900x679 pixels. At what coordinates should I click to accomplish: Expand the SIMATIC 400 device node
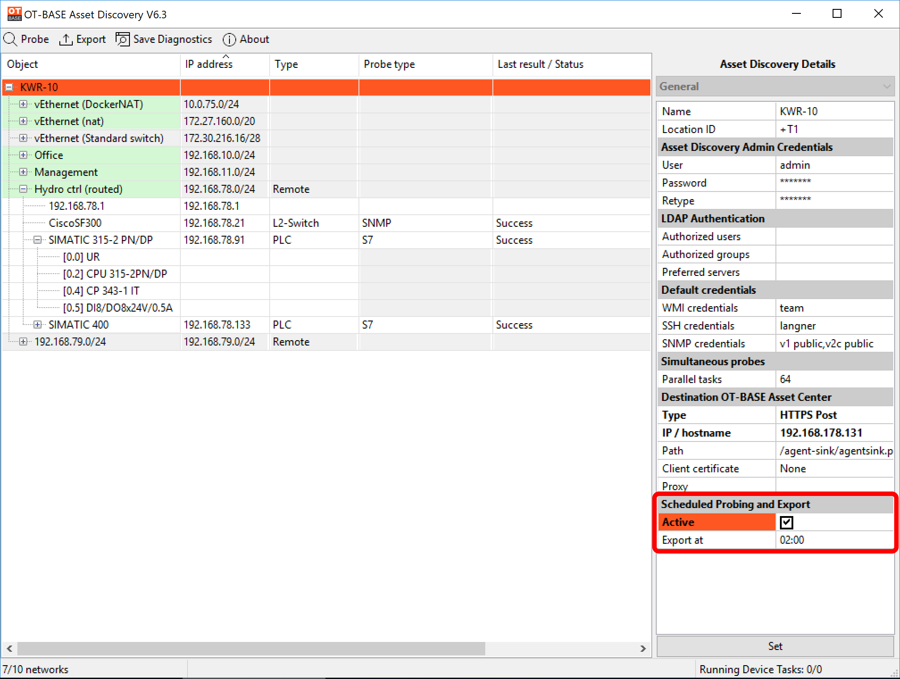pyautogui.click(x=37, y=325)
